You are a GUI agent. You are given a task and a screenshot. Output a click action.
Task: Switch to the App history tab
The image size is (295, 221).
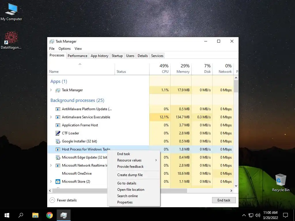(x=99, y=56)
